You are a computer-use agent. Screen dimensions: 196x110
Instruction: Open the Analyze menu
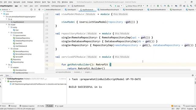(x=30, y=2)
